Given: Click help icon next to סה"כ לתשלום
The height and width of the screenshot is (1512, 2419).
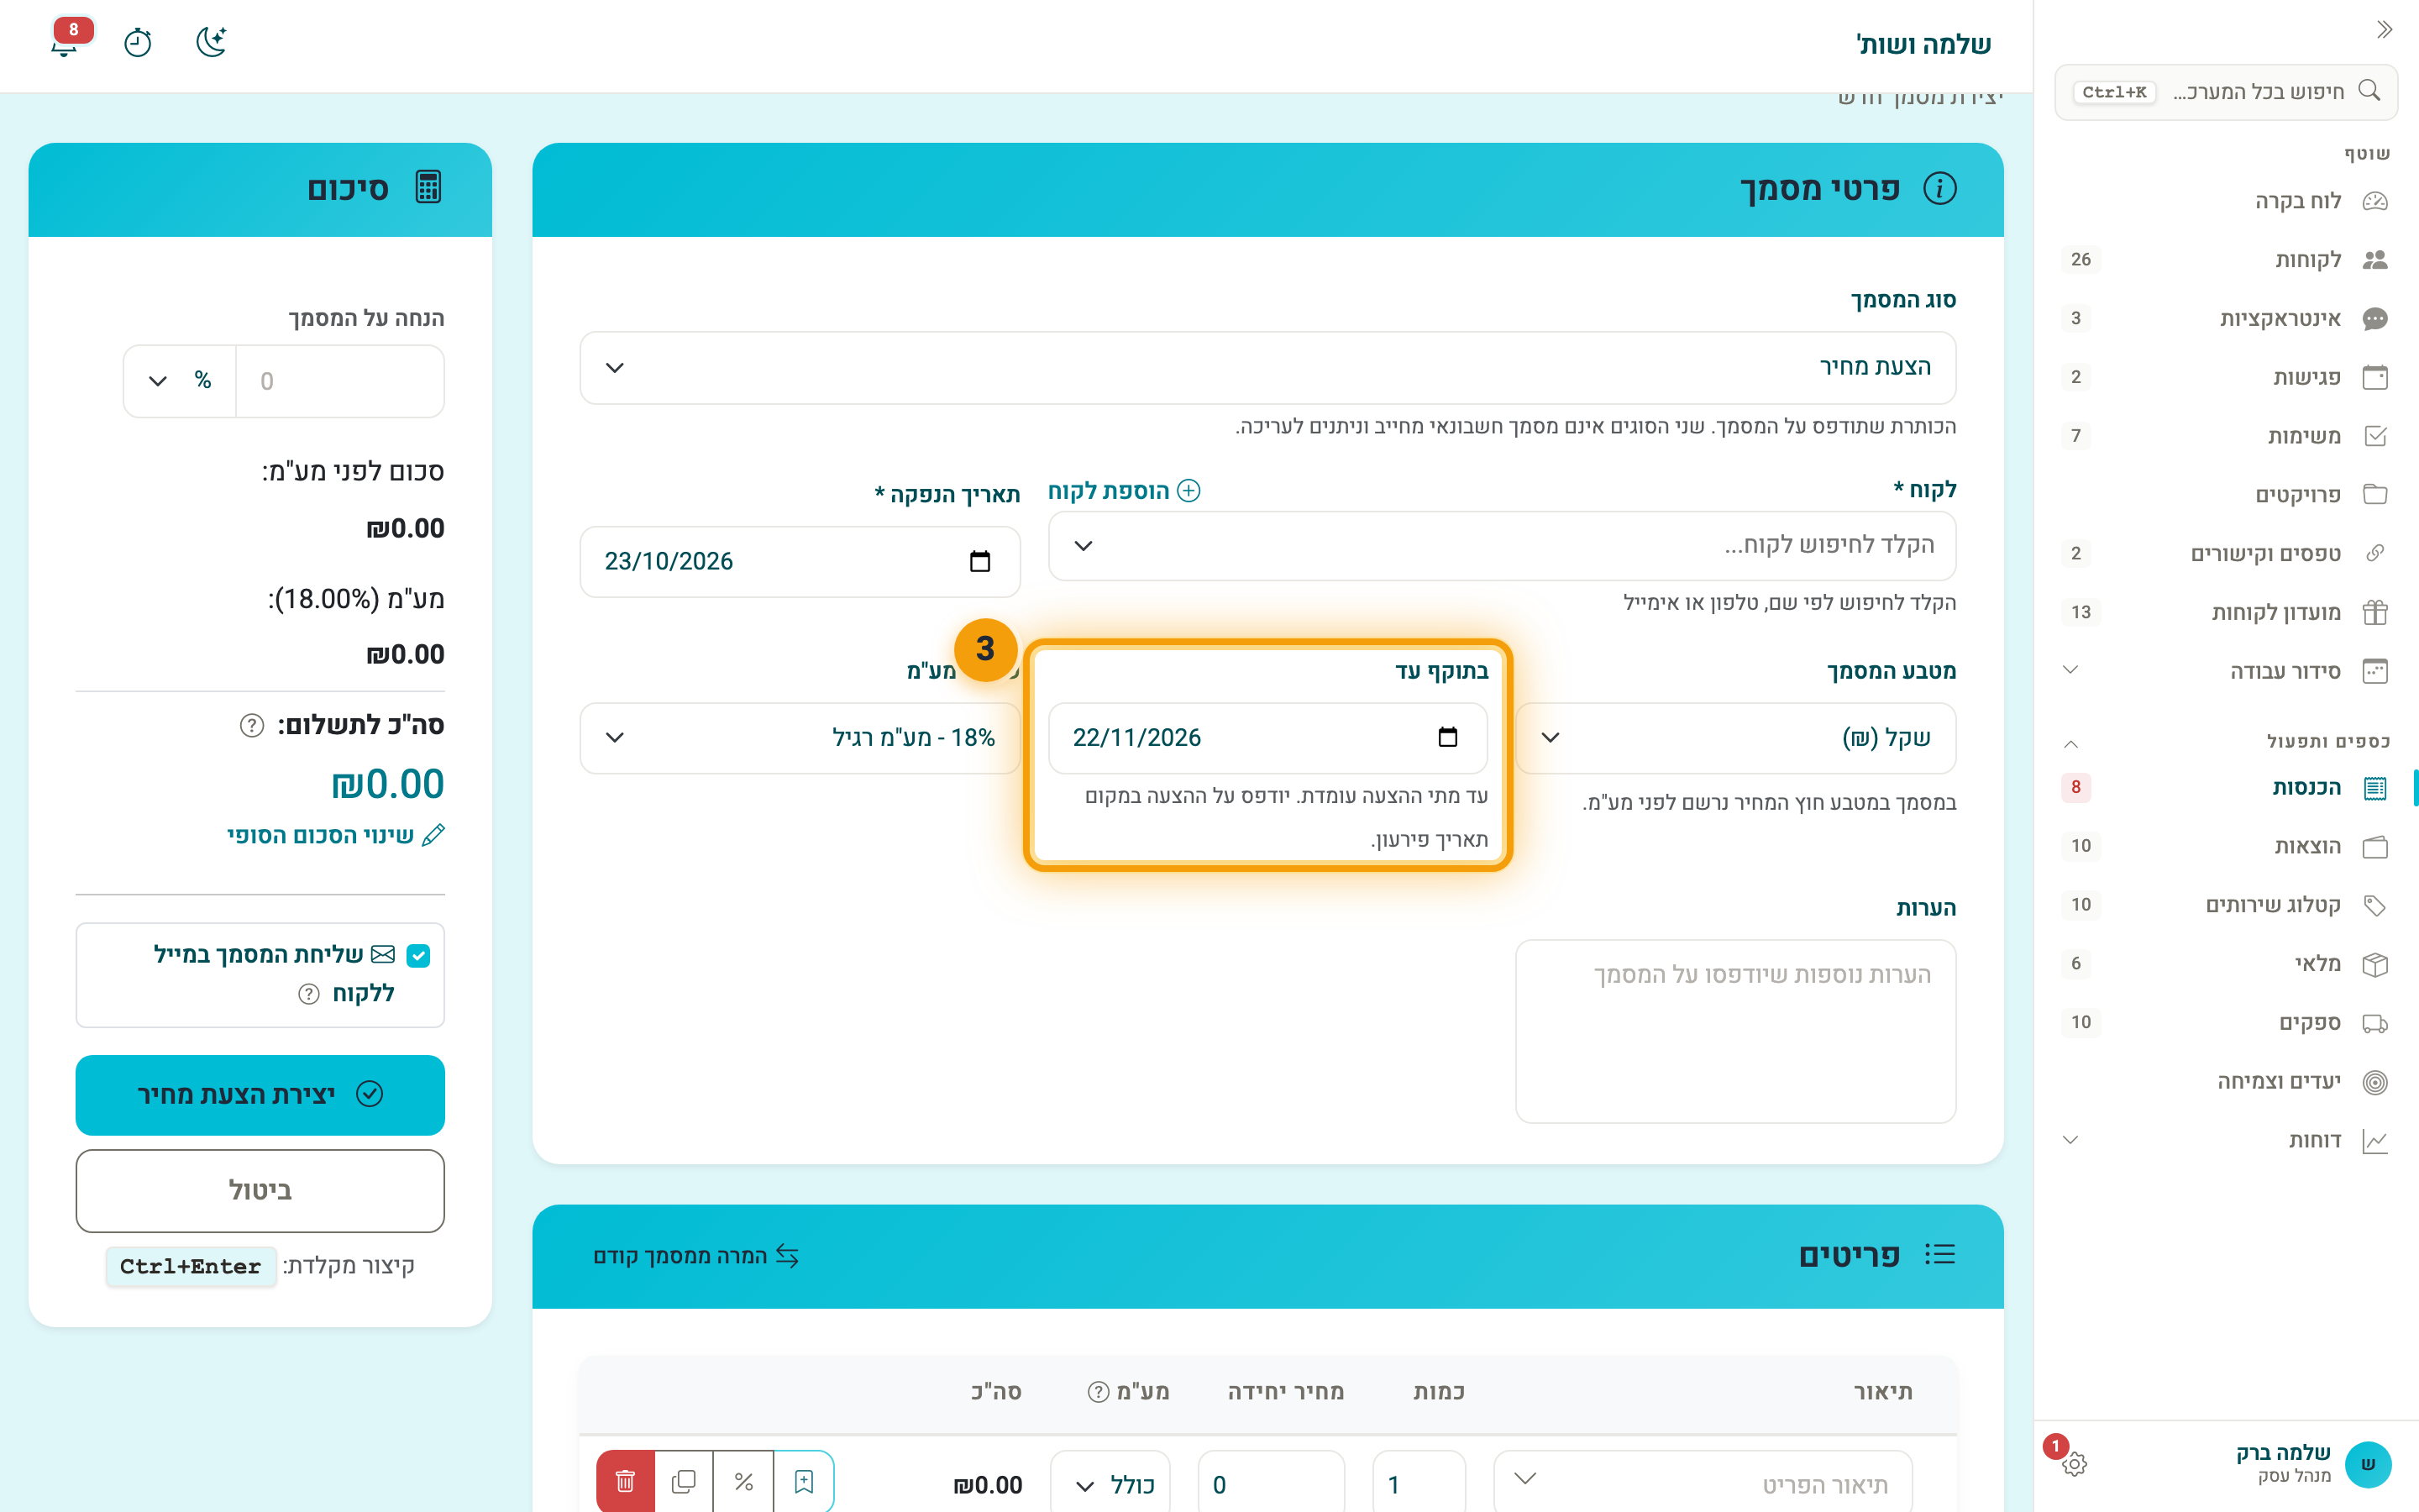Looking at the screenshot, I should (252, 725).
